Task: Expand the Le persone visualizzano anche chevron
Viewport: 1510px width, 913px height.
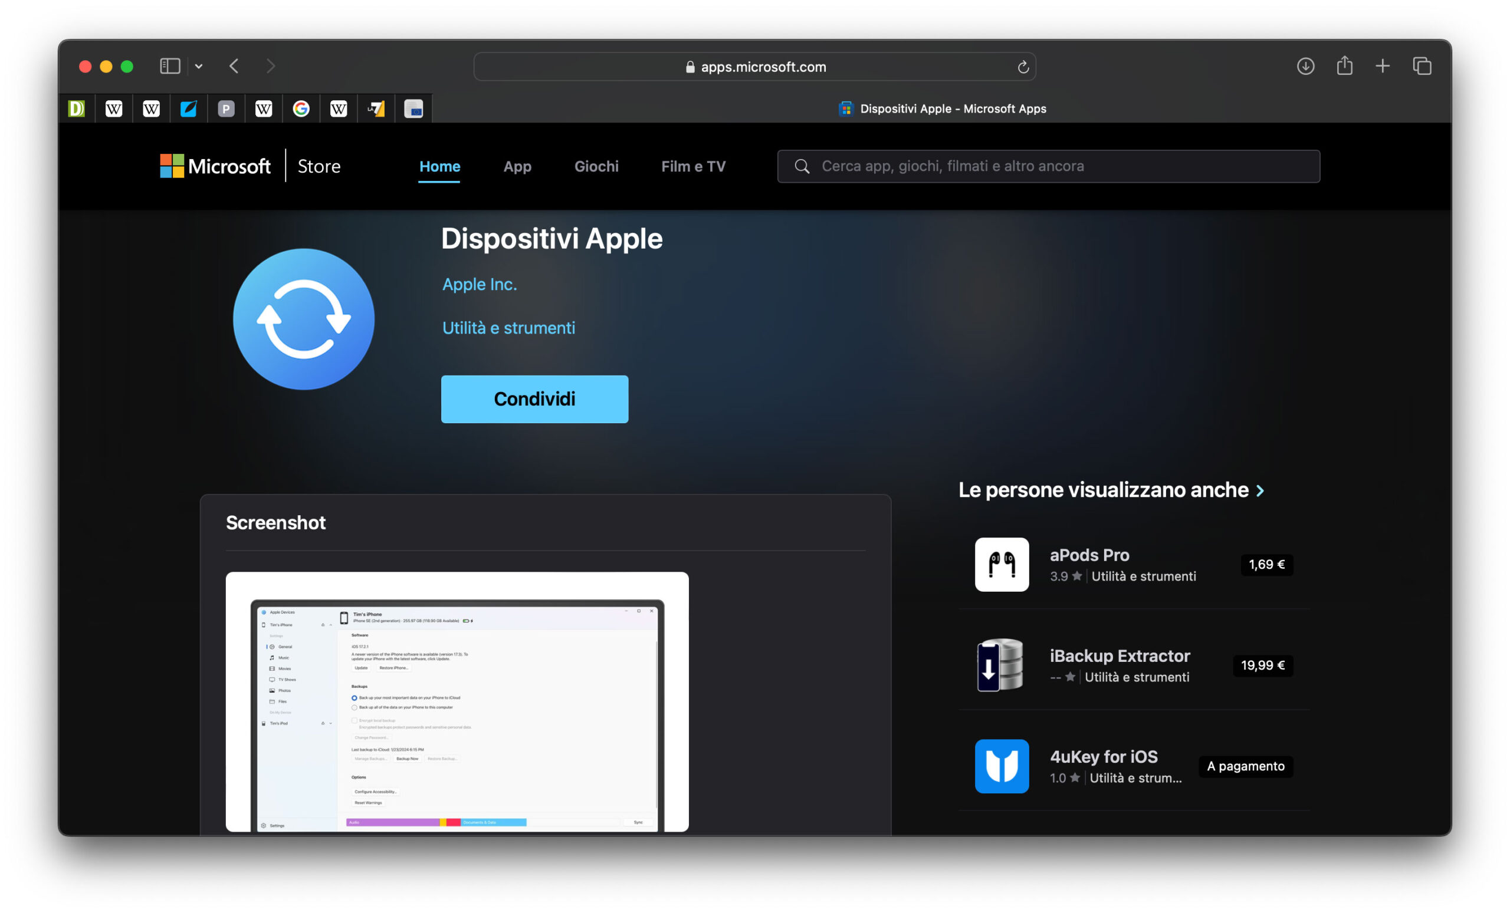Action: pyautogui.click(x=1260, y=490)
